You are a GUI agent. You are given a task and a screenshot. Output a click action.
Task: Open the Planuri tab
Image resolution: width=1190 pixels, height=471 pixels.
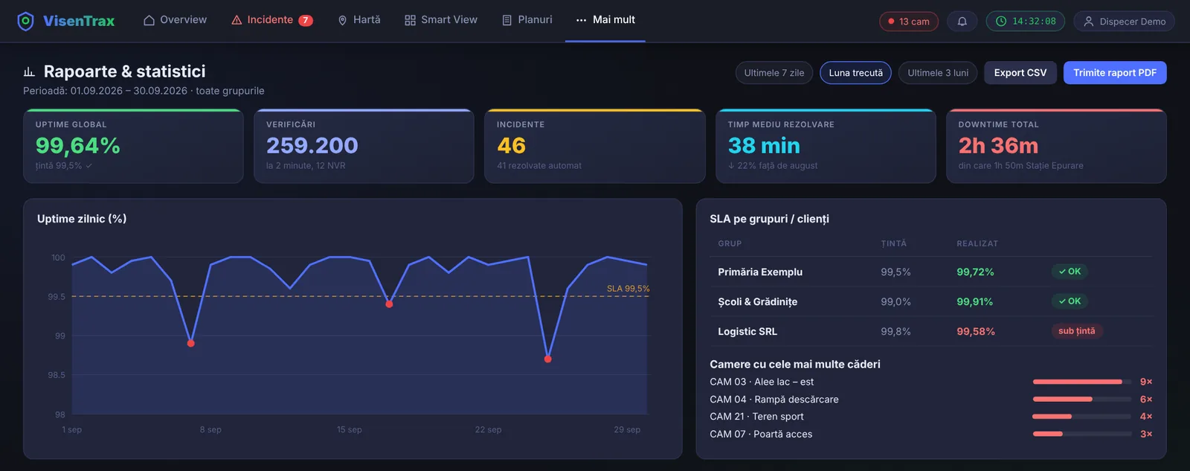pyautogui.click(x=527, y=20)
